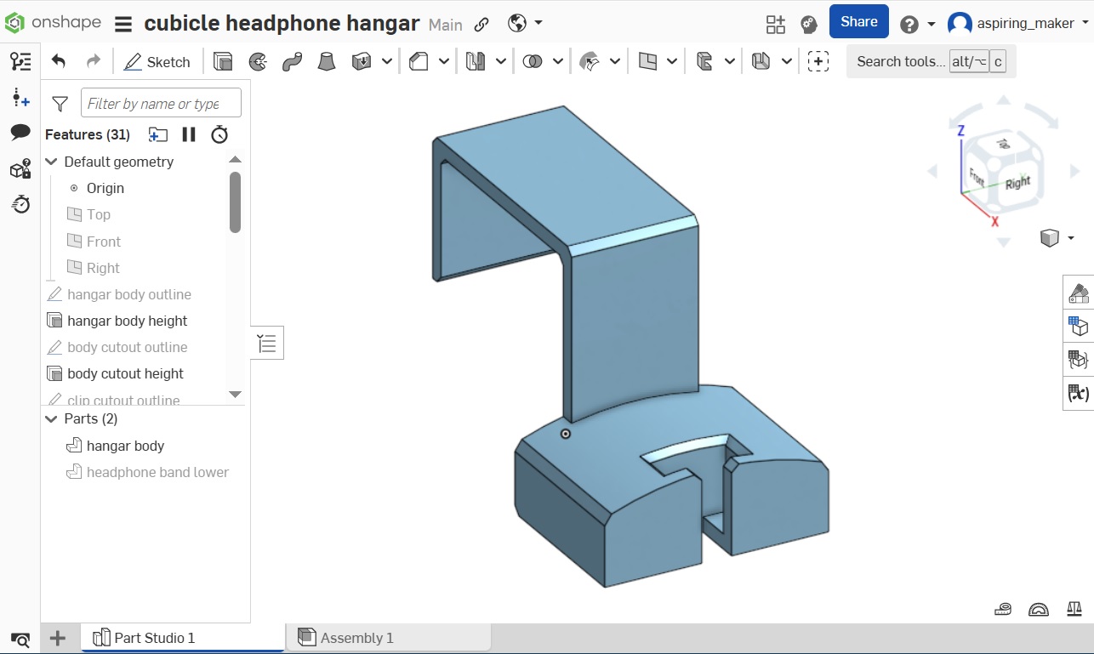Select the Sweep tool

pos(292,61)
